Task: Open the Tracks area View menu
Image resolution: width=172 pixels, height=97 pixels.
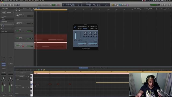Action: (x=30, y=8)
